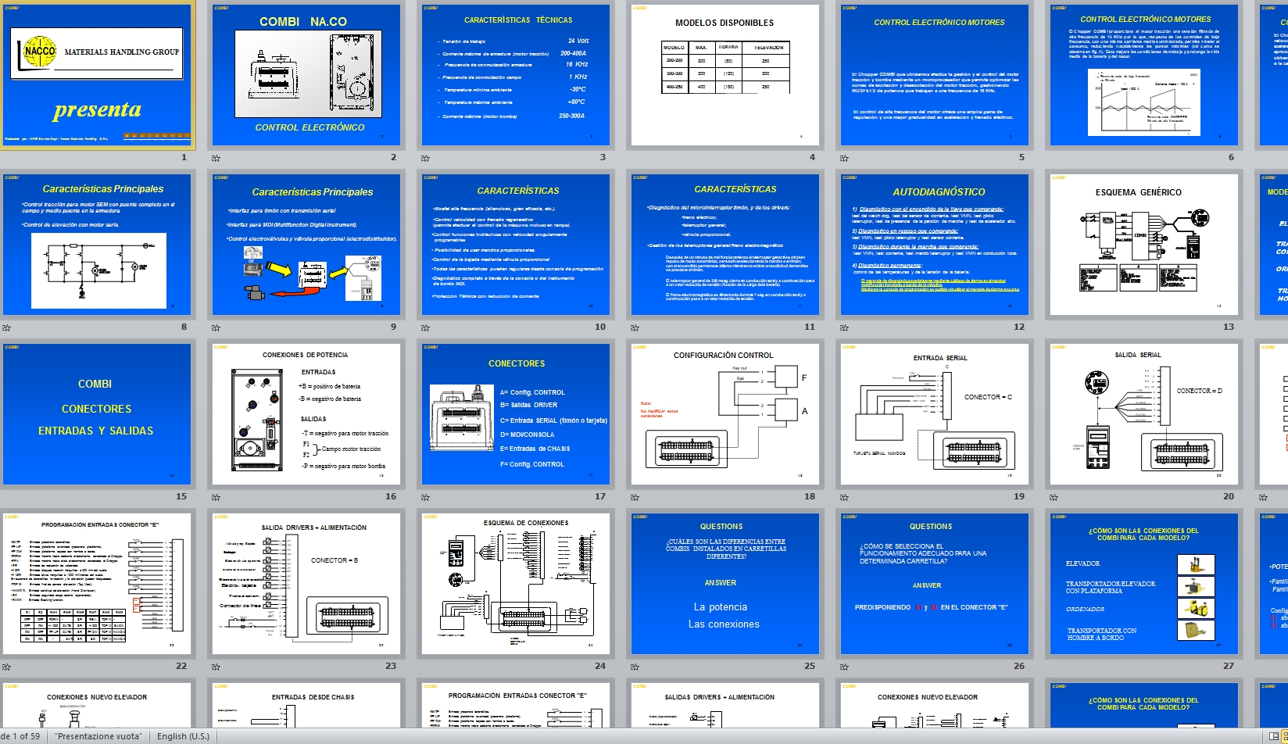Play the animation star icon for slide 11
The height and width of the screenshot is (744, 1288).
[x=635, y=327]
